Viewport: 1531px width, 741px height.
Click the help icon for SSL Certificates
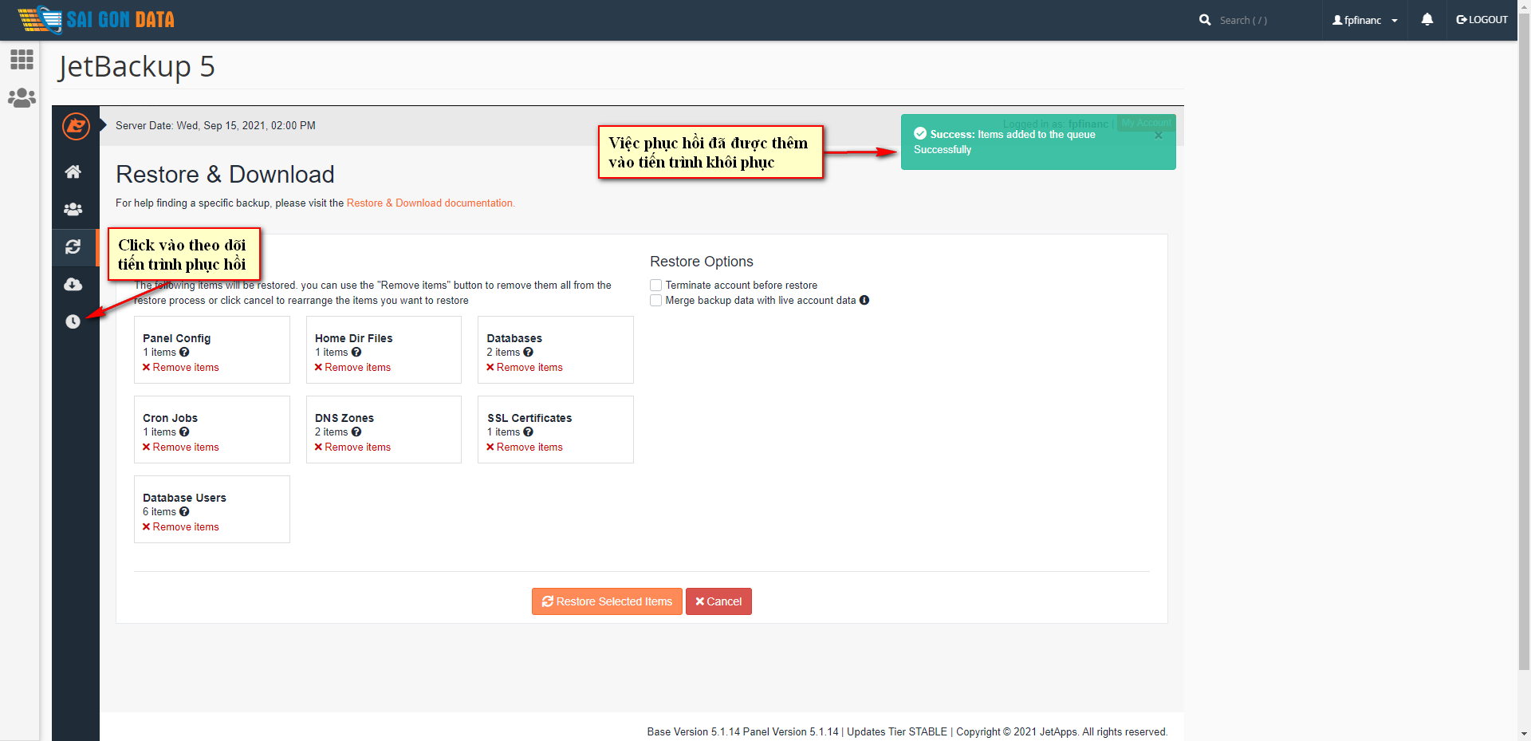pyautogui.click(x=528, y=432)
